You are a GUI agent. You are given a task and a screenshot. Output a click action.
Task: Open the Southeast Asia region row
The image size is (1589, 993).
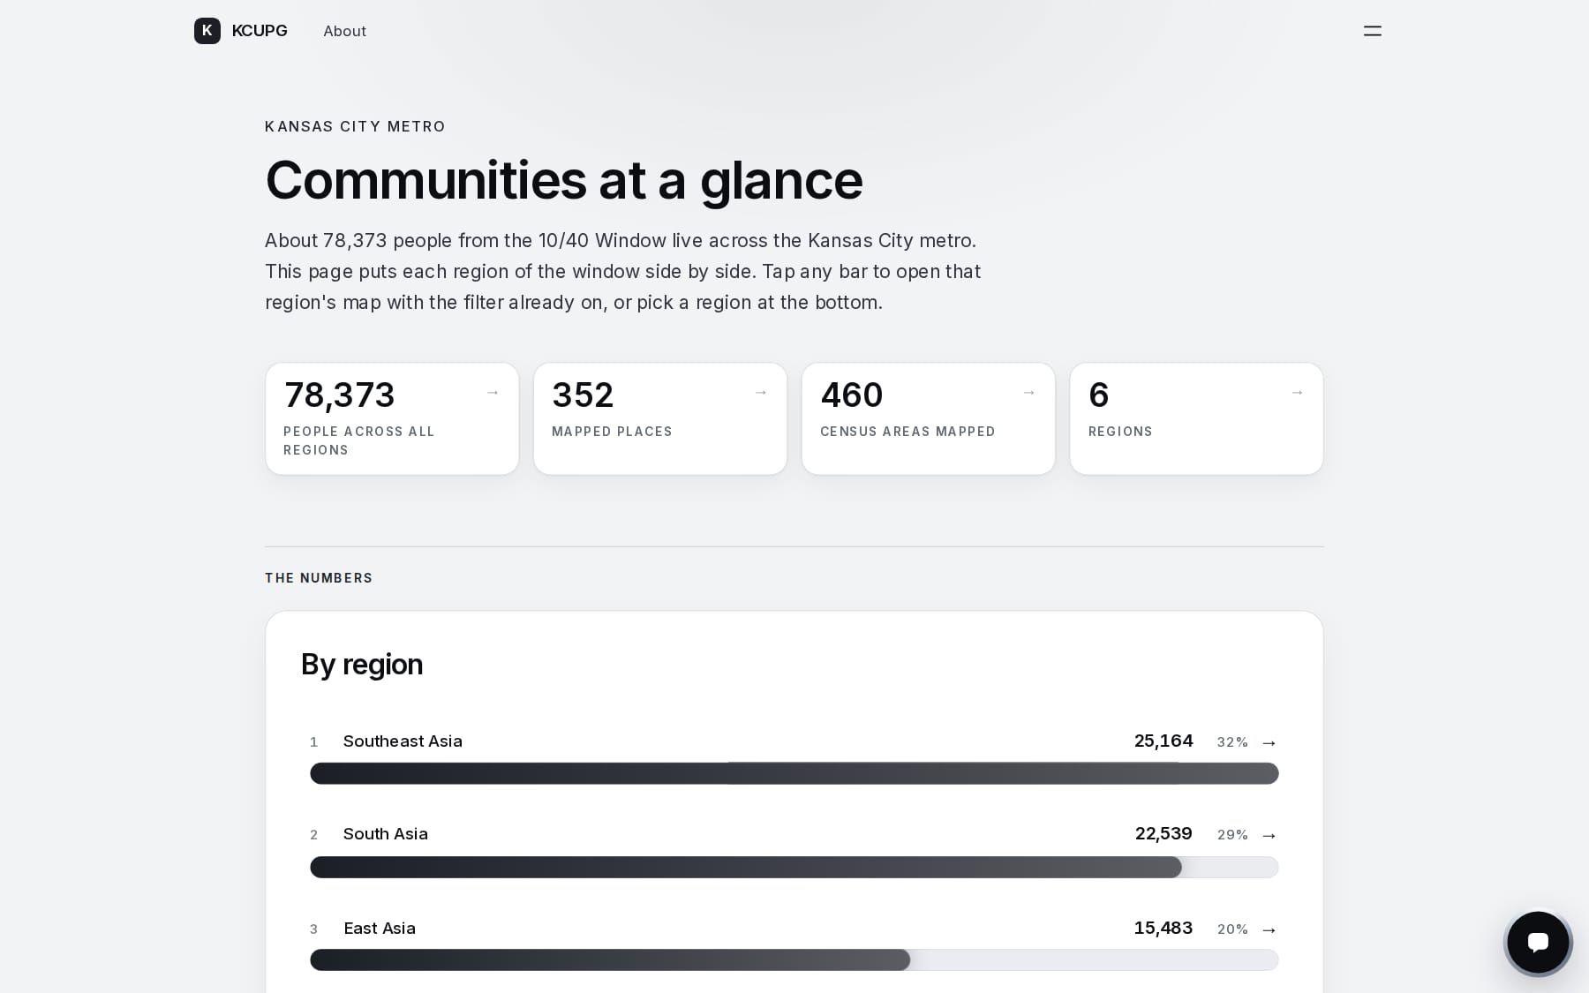[x=794, y=757]
